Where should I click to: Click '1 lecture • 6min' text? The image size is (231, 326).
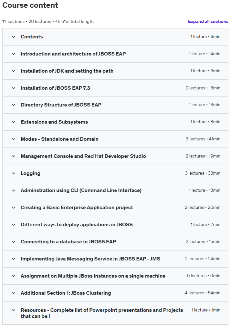tap(205, 71)
